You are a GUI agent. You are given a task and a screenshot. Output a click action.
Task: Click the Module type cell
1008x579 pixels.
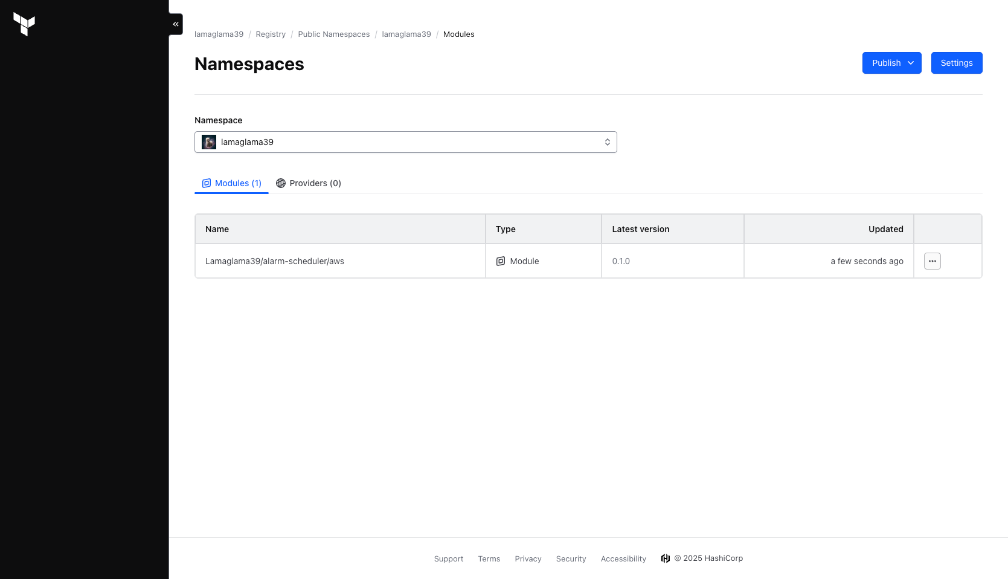click(544, 261)
